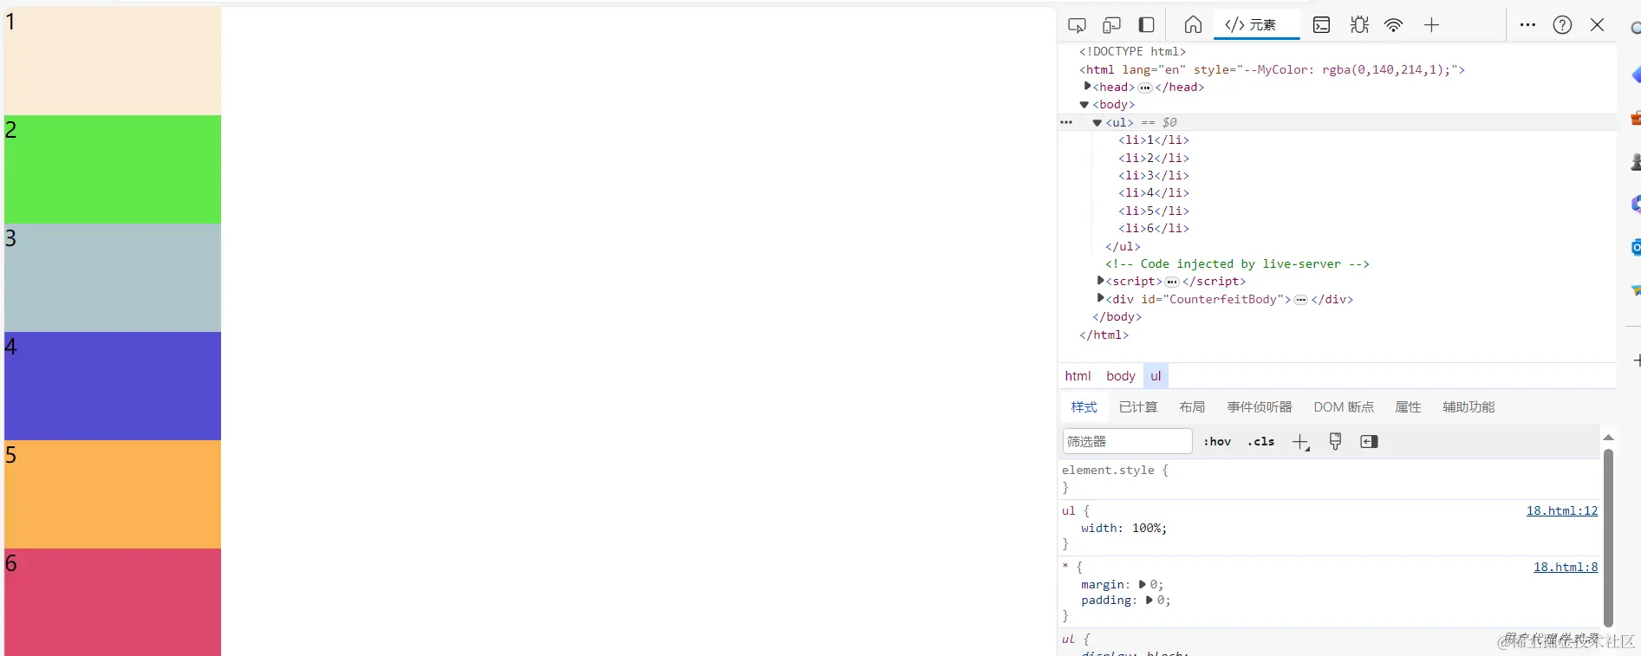Image resolution: width=1641 pixels, height=656 pixels.
Task: Click the cream list item 1
Action: (x=113, y=62)
